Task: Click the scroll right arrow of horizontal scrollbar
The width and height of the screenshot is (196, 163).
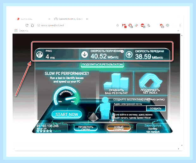Action: [x=179, y=149]
